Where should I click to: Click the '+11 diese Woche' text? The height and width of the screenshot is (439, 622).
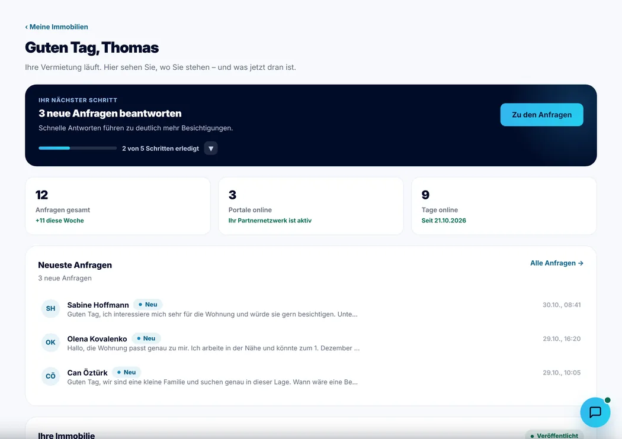coord(59,221)
